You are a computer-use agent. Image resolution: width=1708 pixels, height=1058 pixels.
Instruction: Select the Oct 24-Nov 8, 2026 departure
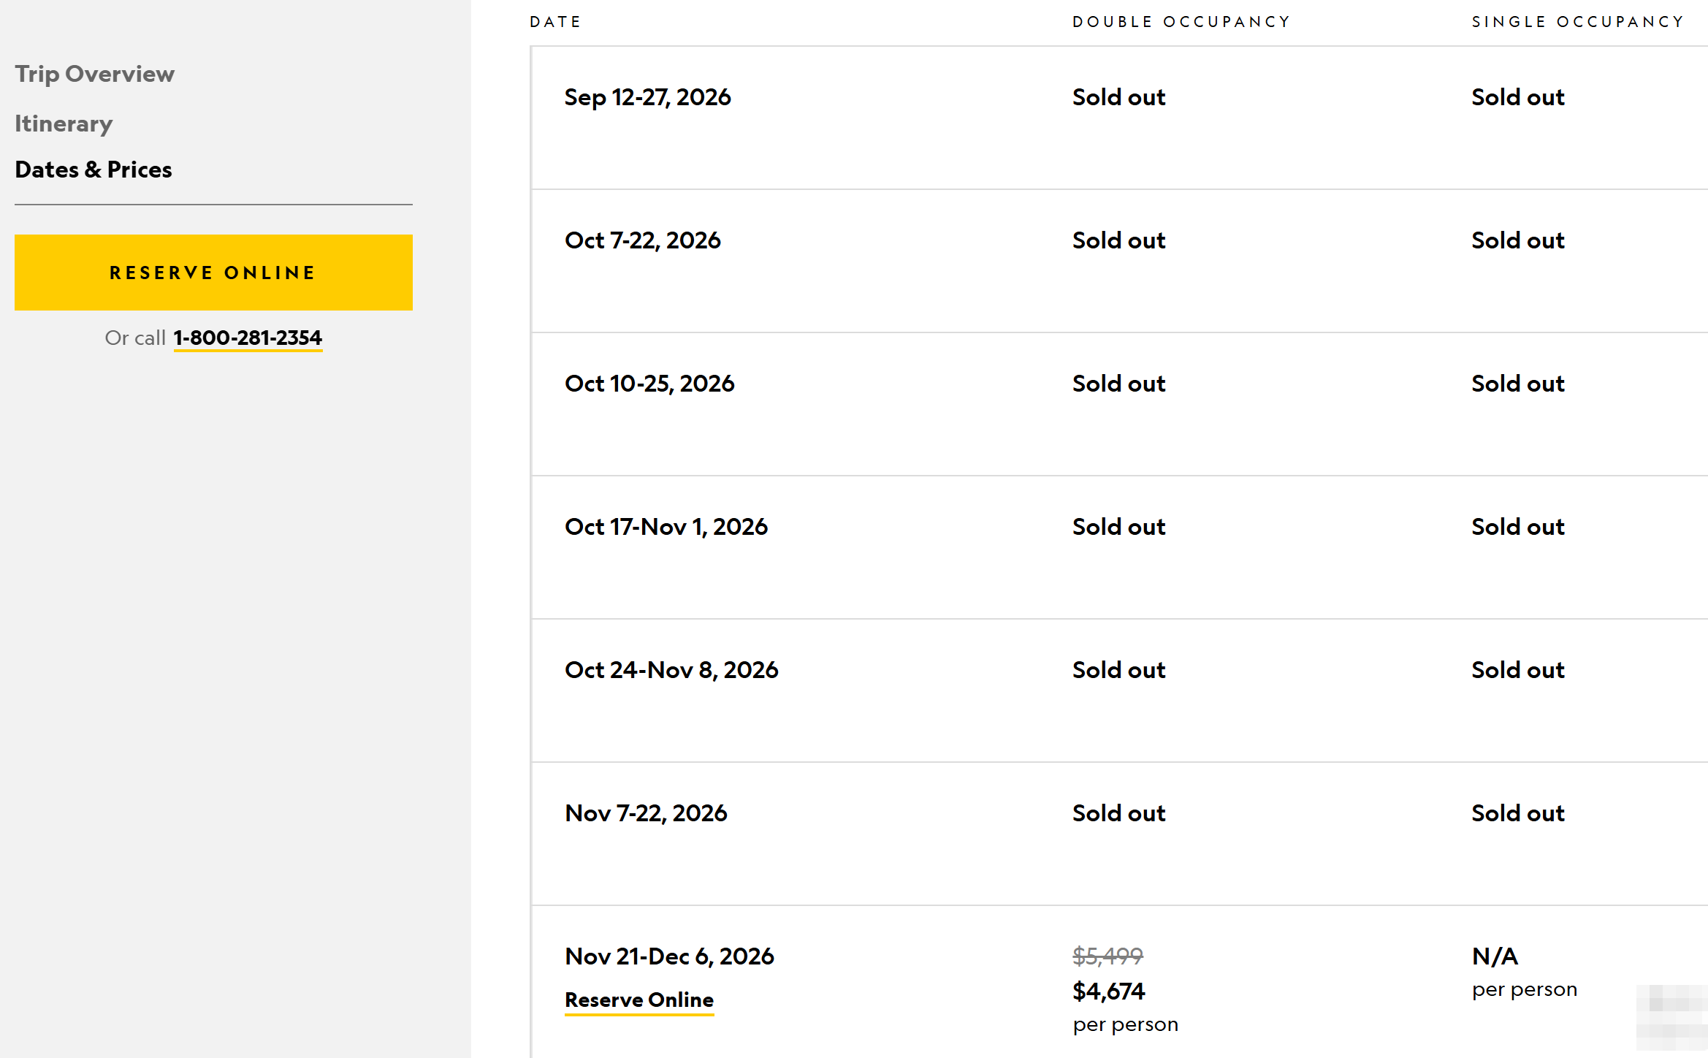(x=1119, y=690)
